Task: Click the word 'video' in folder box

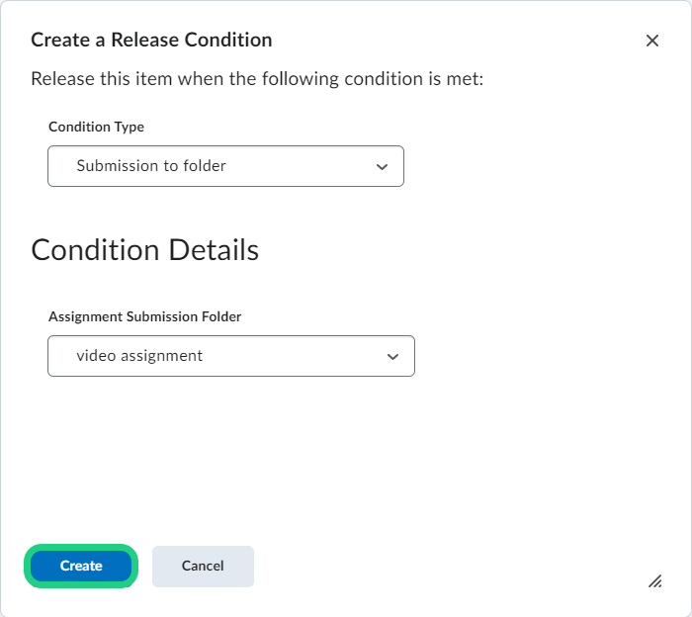Action: pyautogui.click(x=96, y=356)
